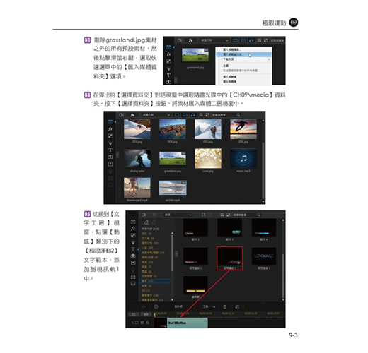Select the blue Title Room T icon
The image size is (368, 353).
(133, 249)
